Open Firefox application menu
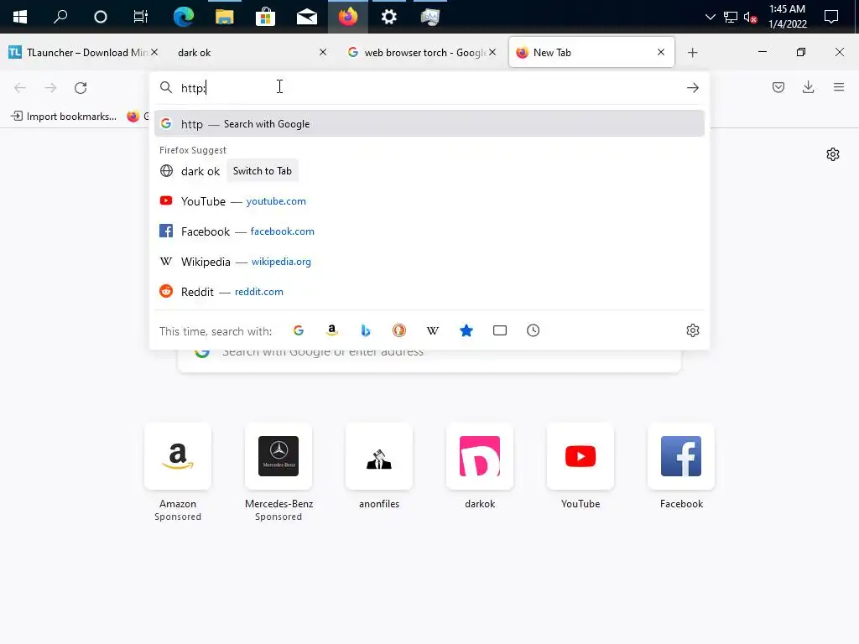 click(x=838, y=87)
